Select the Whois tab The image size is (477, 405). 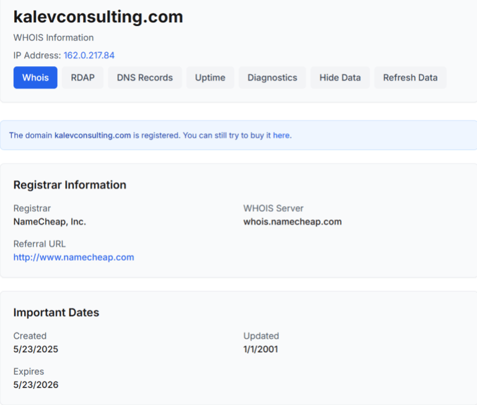(35, 77)
